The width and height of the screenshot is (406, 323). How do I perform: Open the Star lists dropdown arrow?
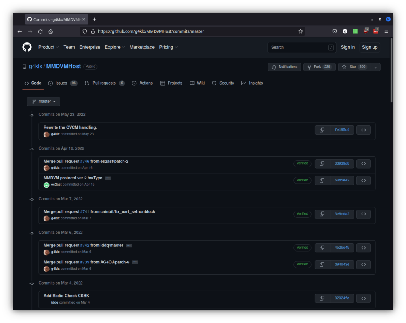[375, 67]
